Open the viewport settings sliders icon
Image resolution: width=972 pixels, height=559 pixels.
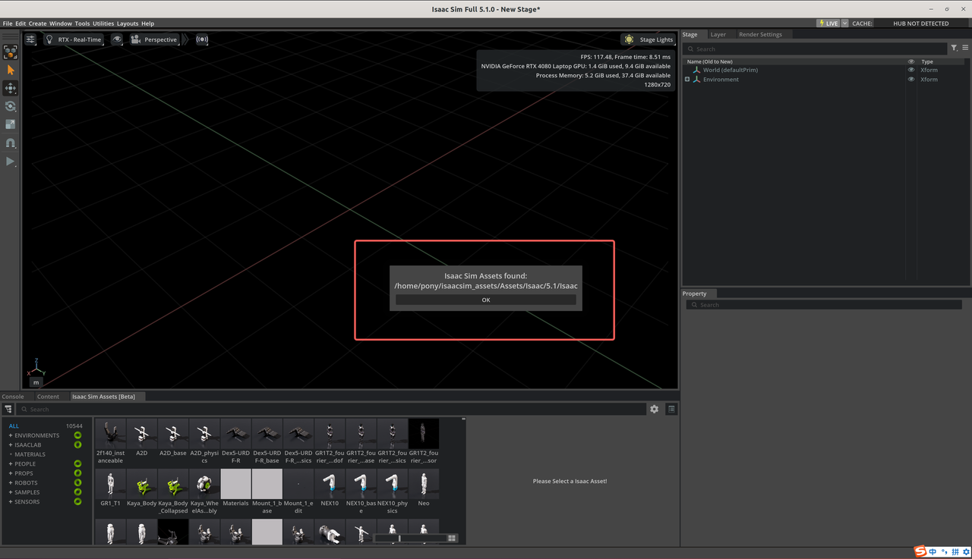tap(30, 39)
